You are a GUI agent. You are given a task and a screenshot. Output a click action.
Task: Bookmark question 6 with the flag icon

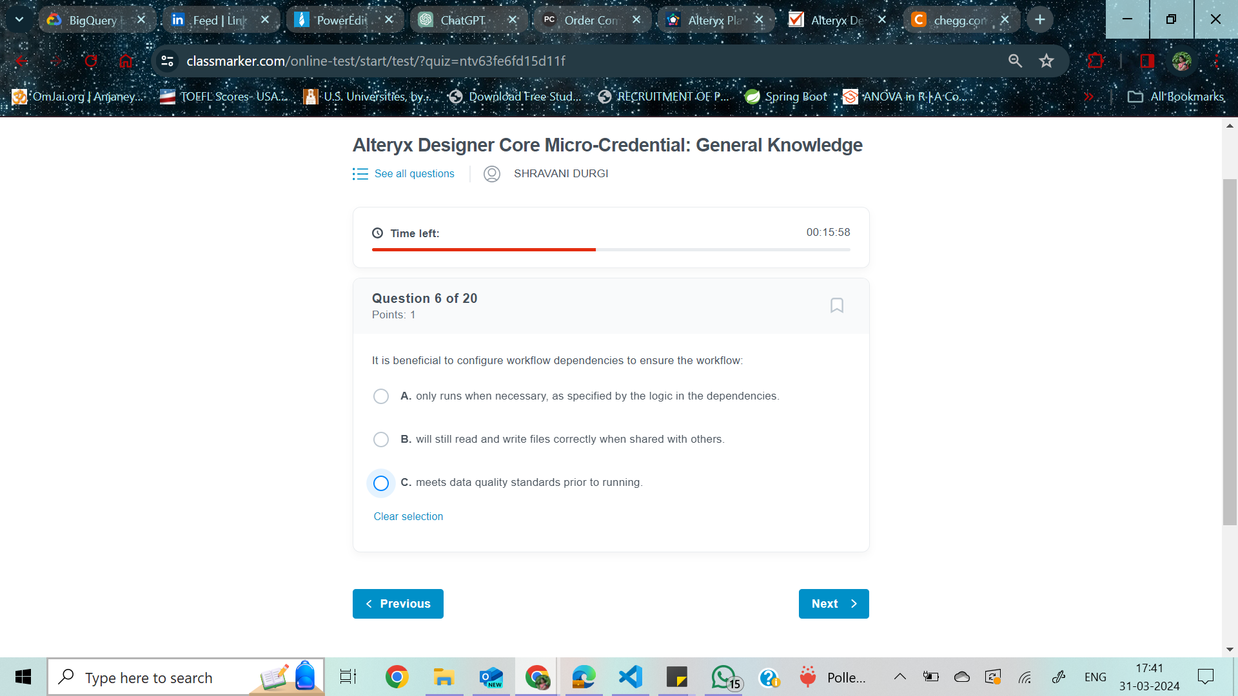pyautogui.click(x=836, y=305)
